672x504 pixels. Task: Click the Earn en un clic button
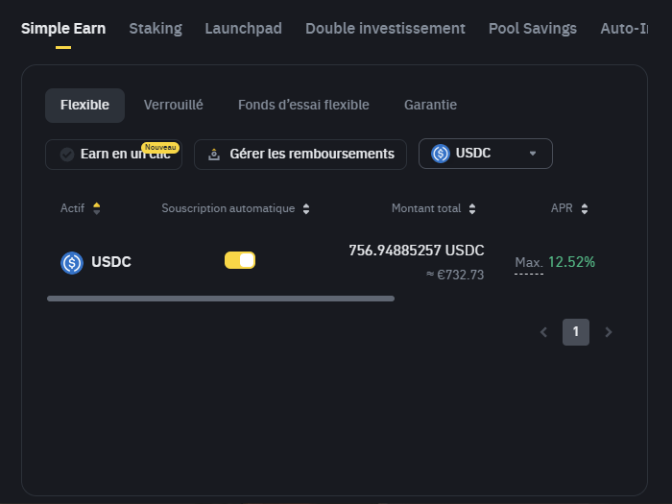click(x=113, y=155)
